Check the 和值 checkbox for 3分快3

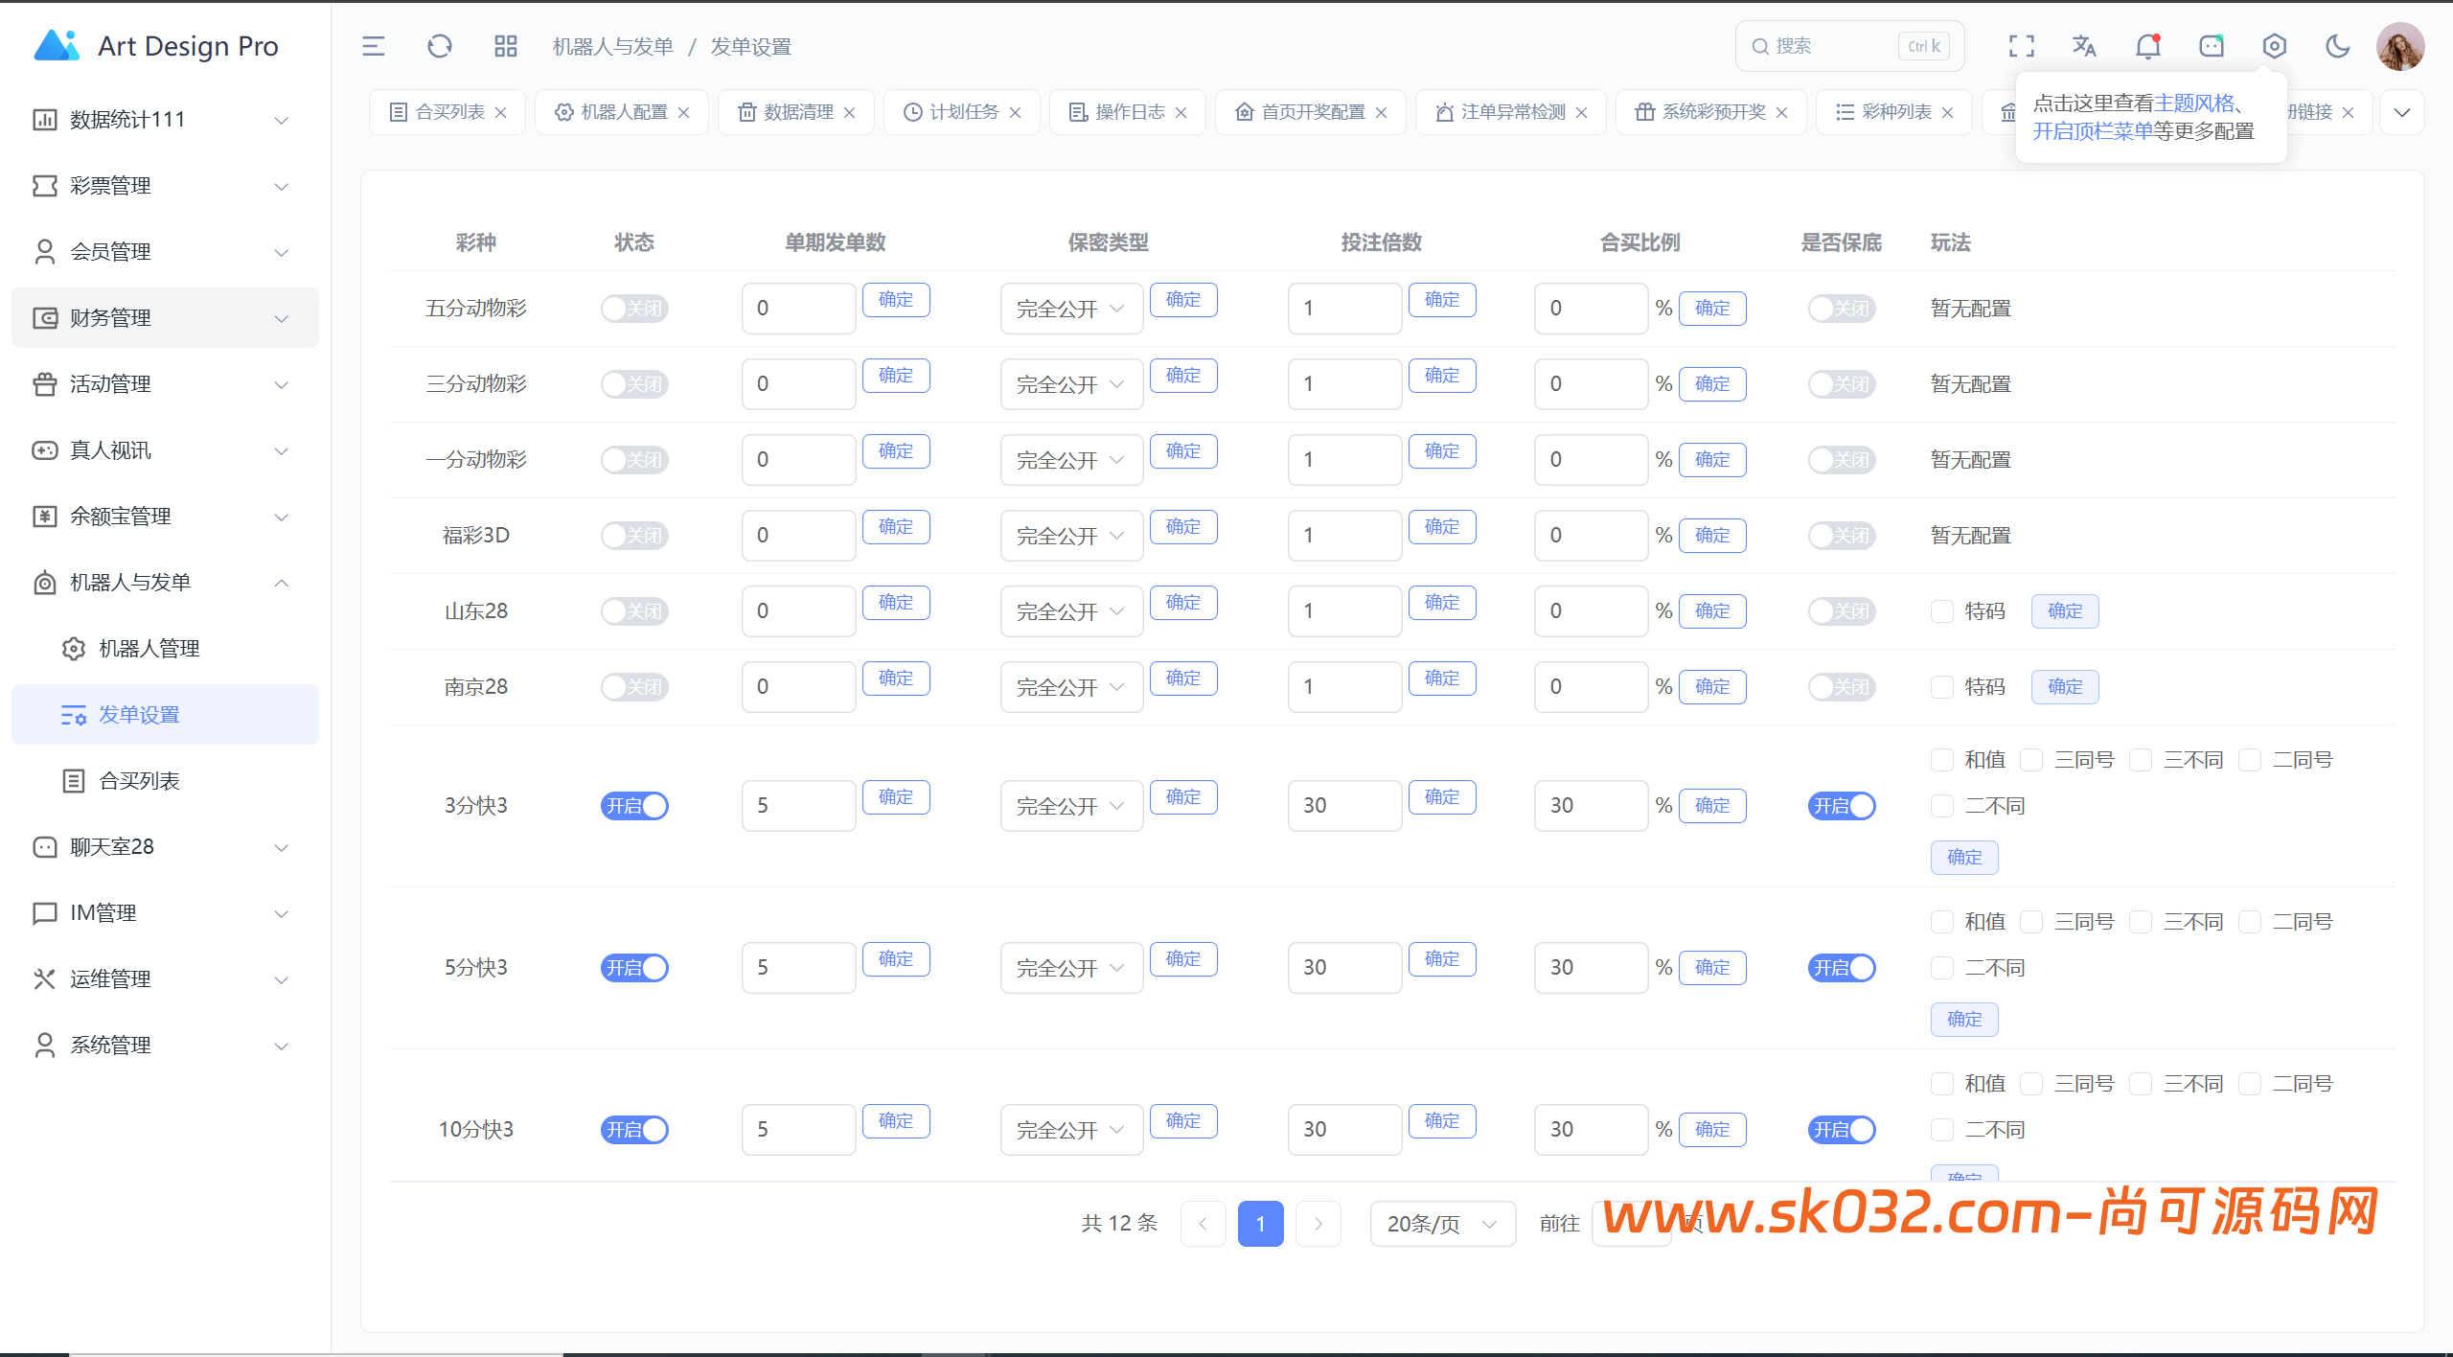point(1942,759)
